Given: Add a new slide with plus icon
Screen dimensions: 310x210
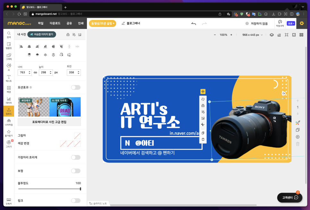Looking at the screenshot, I should (297, 137).
